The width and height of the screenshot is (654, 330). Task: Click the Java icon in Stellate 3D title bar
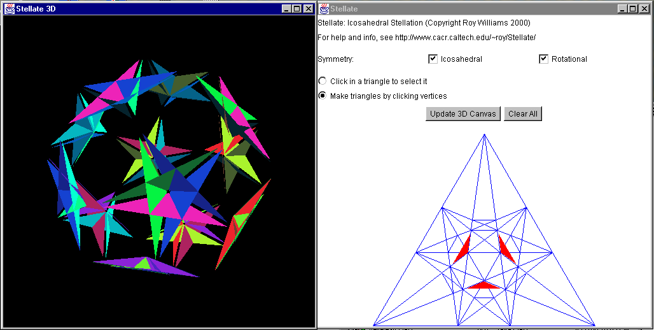[x=10, y=9]
